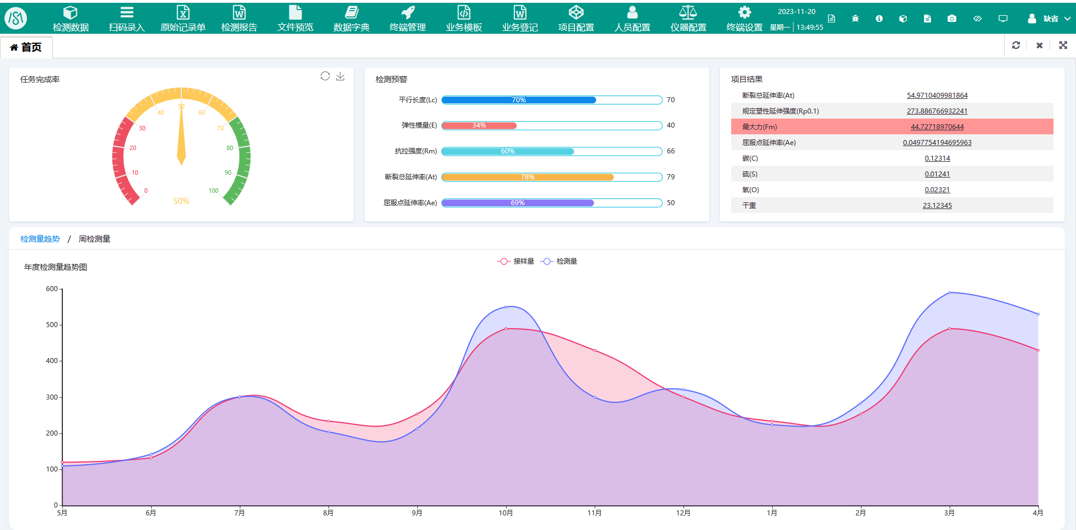Viewport: 1076px width, 530px height.
Task: Refresh the 任务完成率 gauge chart
Action: click(325, 76)
